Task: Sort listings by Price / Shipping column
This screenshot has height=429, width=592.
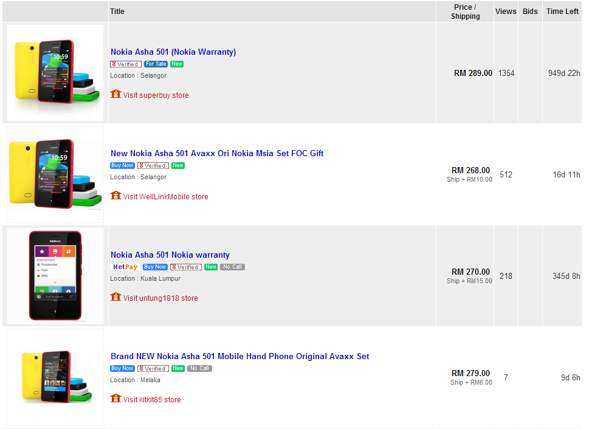Action: (x=465, y=12)
